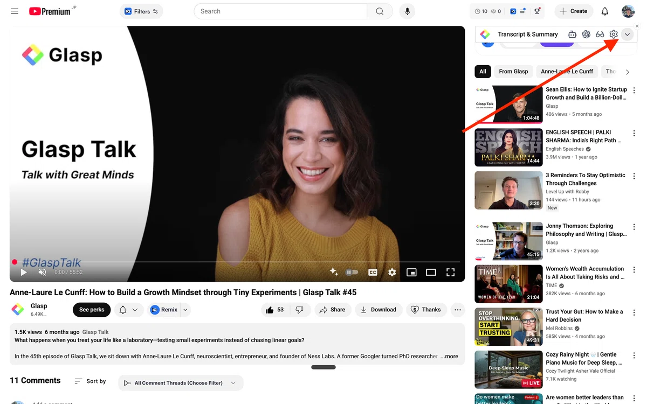The width and height of the screenshot is (647, 404).
Task: Toggle autoplay switch in the player
Action: pos(352,273)
